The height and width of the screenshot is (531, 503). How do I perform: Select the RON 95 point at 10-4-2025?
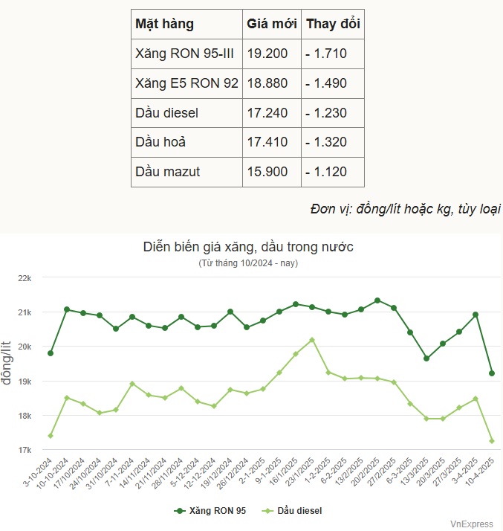click(x=492, y=373)
